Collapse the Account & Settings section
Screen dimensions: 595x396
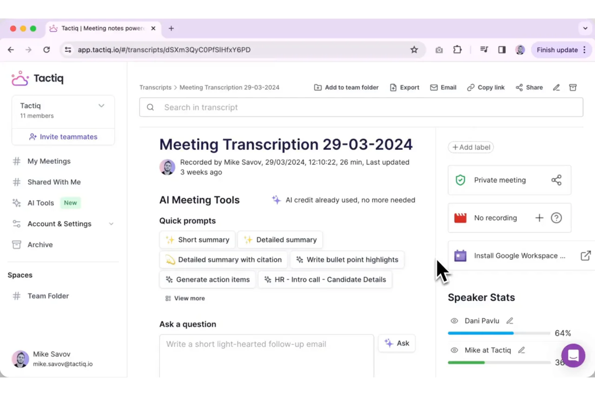(x=111, y=223)
